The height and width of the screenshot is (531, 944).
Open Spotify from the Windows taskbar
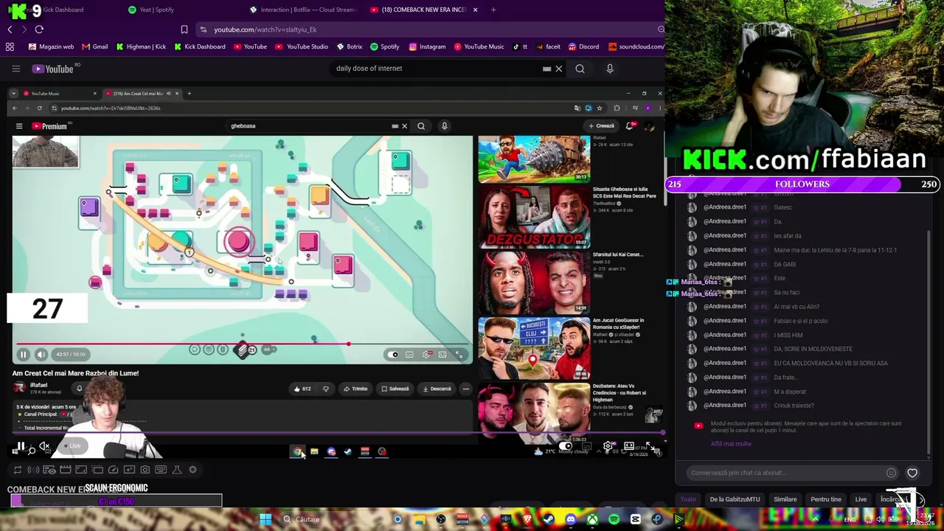click(614, 519)
